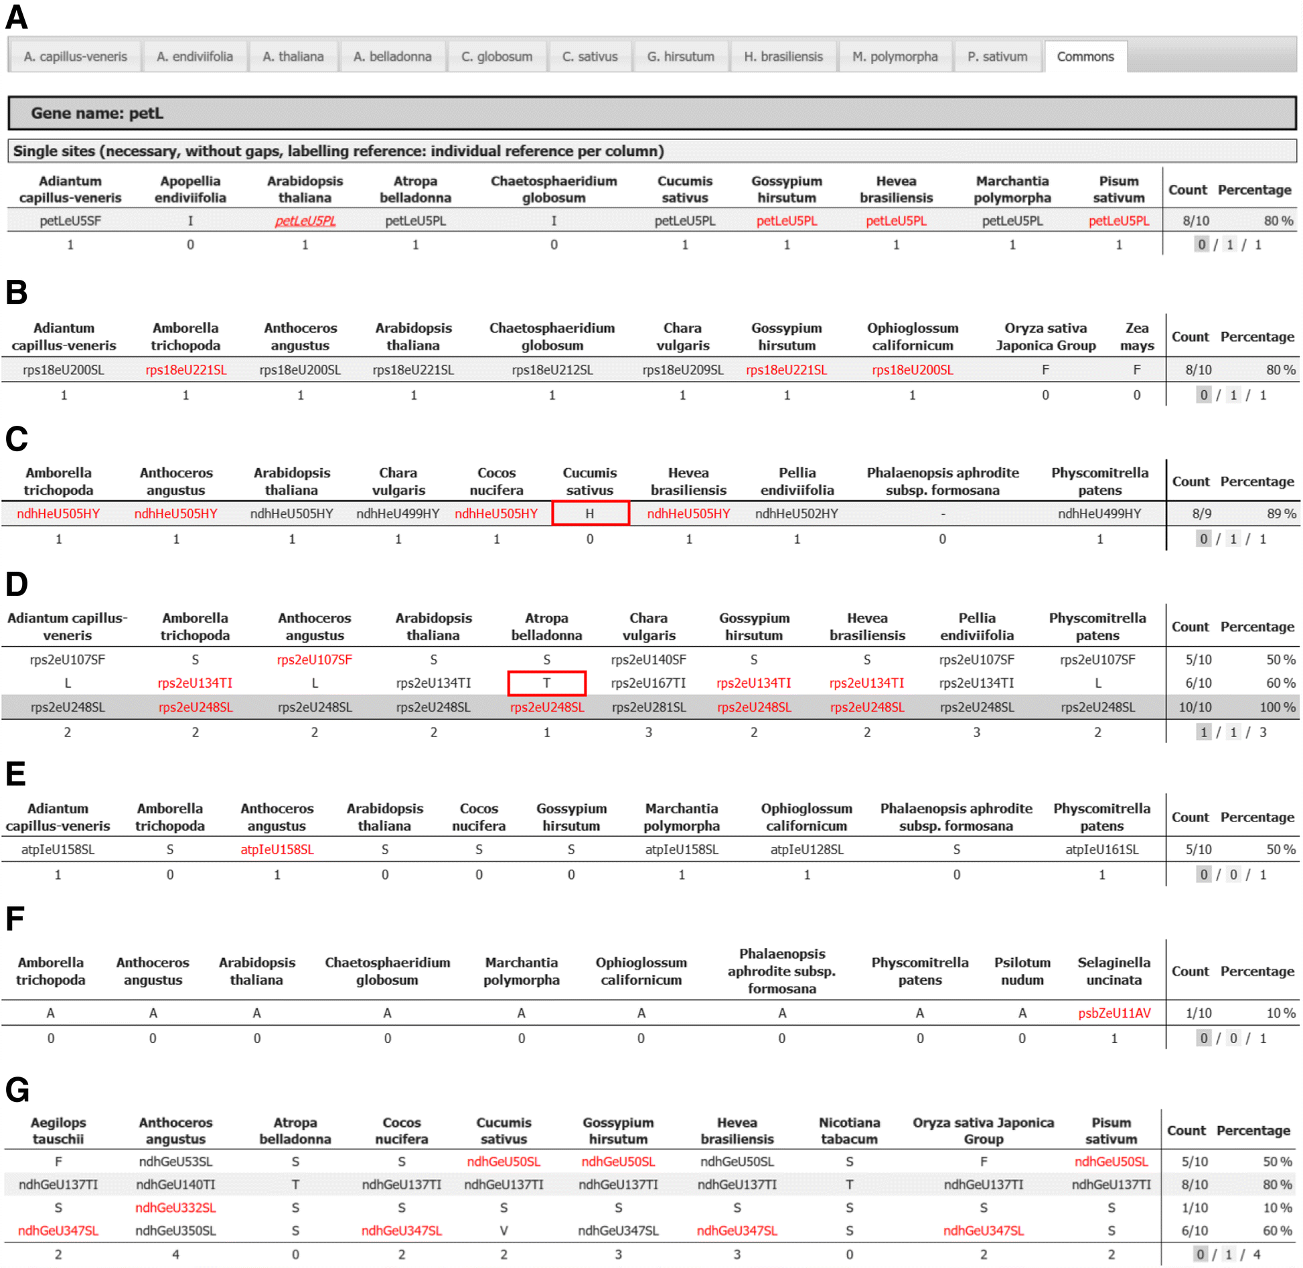Image resolution: width=1303 pixels, height=1268 pixels.
Task: Open the underlined red petLeU5PL link under Arabidopsis thaliana
Action: (305, 220)
